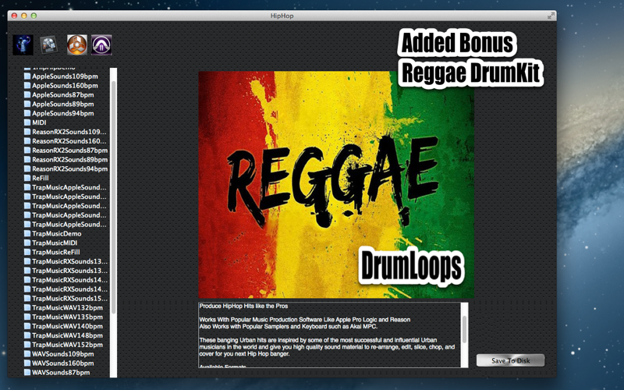624x390 pixels.
Task: Open the TrapMusicWAV152bpm folder
Action: click(x=63, y=345)
